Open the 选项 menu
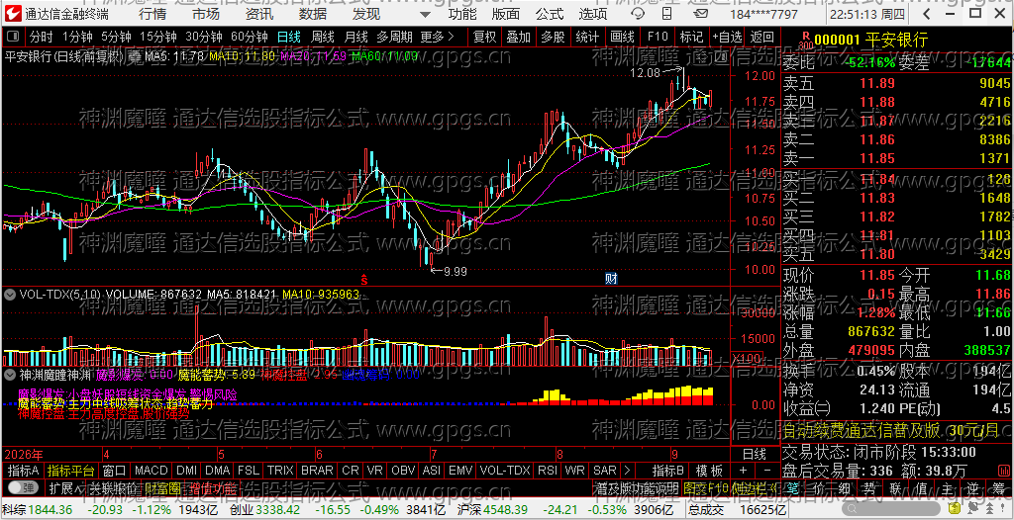 [x=593, y=14]
